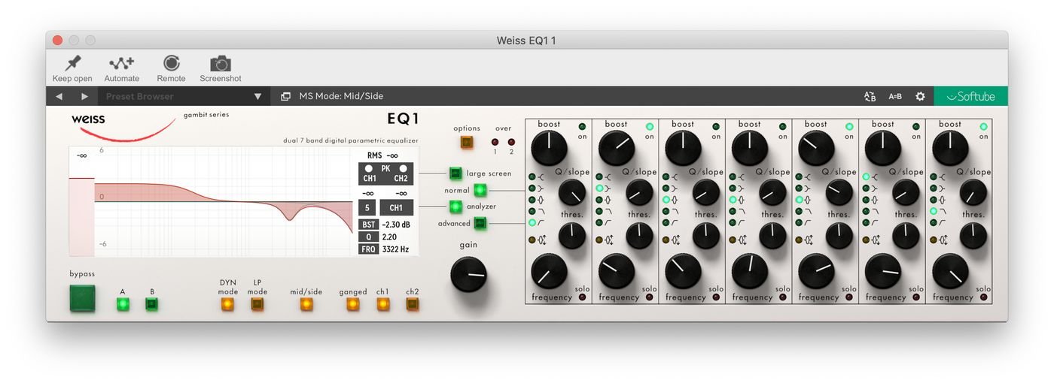Click the window icon beside MS Mode
The image size is (1054, 383).
coord(286,96)
